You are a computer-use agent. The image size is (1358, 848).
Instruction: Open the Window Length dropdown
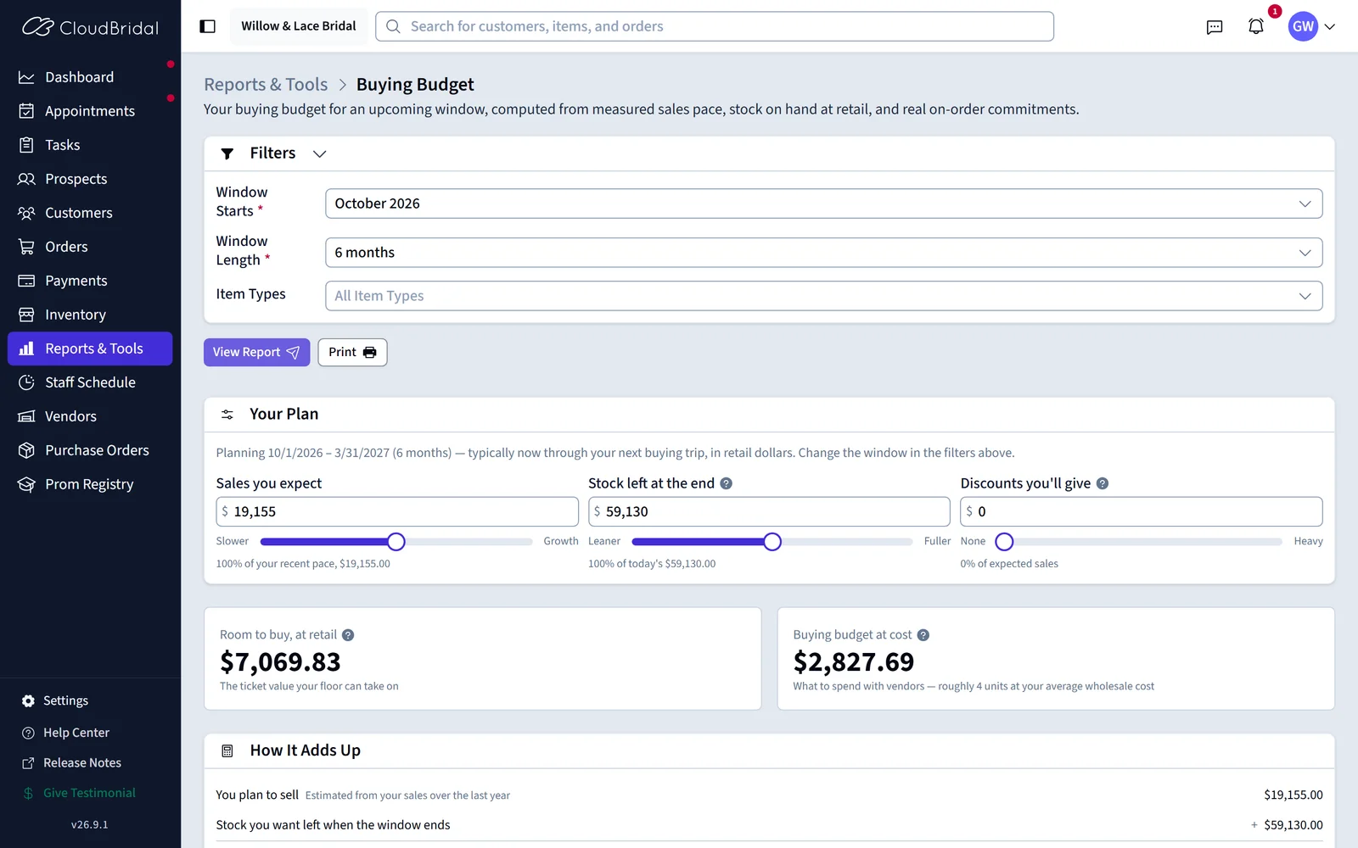click(823, 253)
